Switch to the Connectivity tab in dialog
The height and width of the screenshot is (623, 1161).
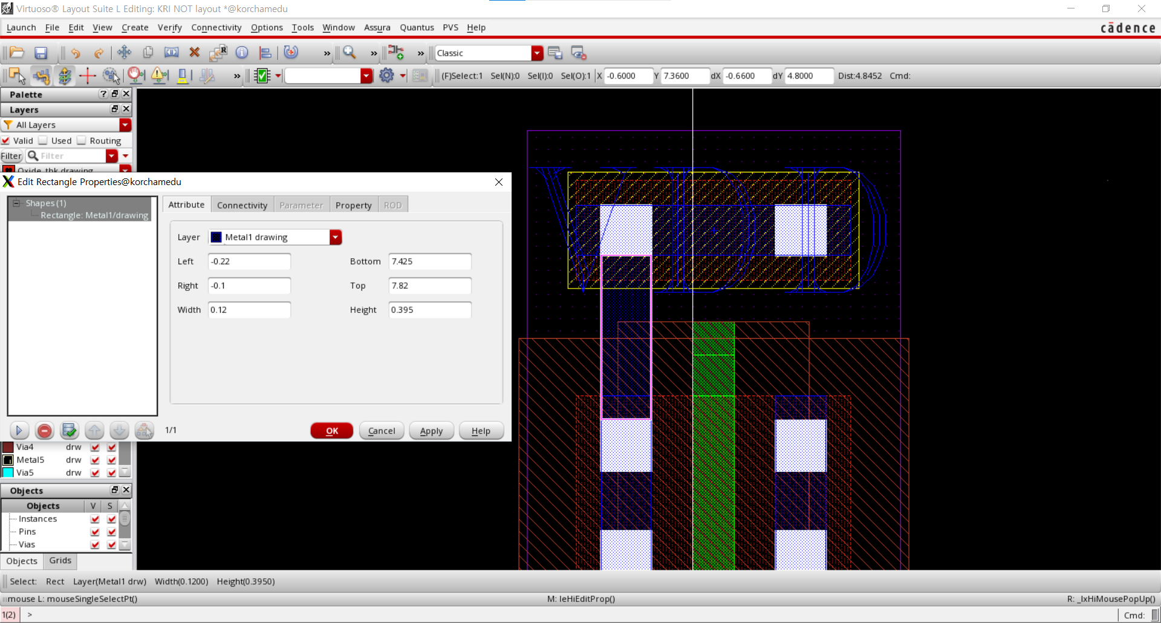242,205
